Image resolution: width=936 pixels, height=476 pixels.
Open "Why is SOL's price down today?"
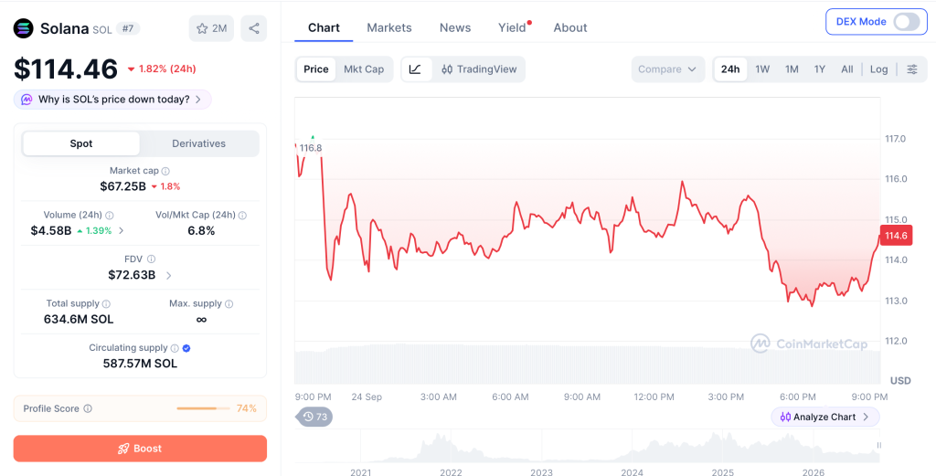coord(112,100)
